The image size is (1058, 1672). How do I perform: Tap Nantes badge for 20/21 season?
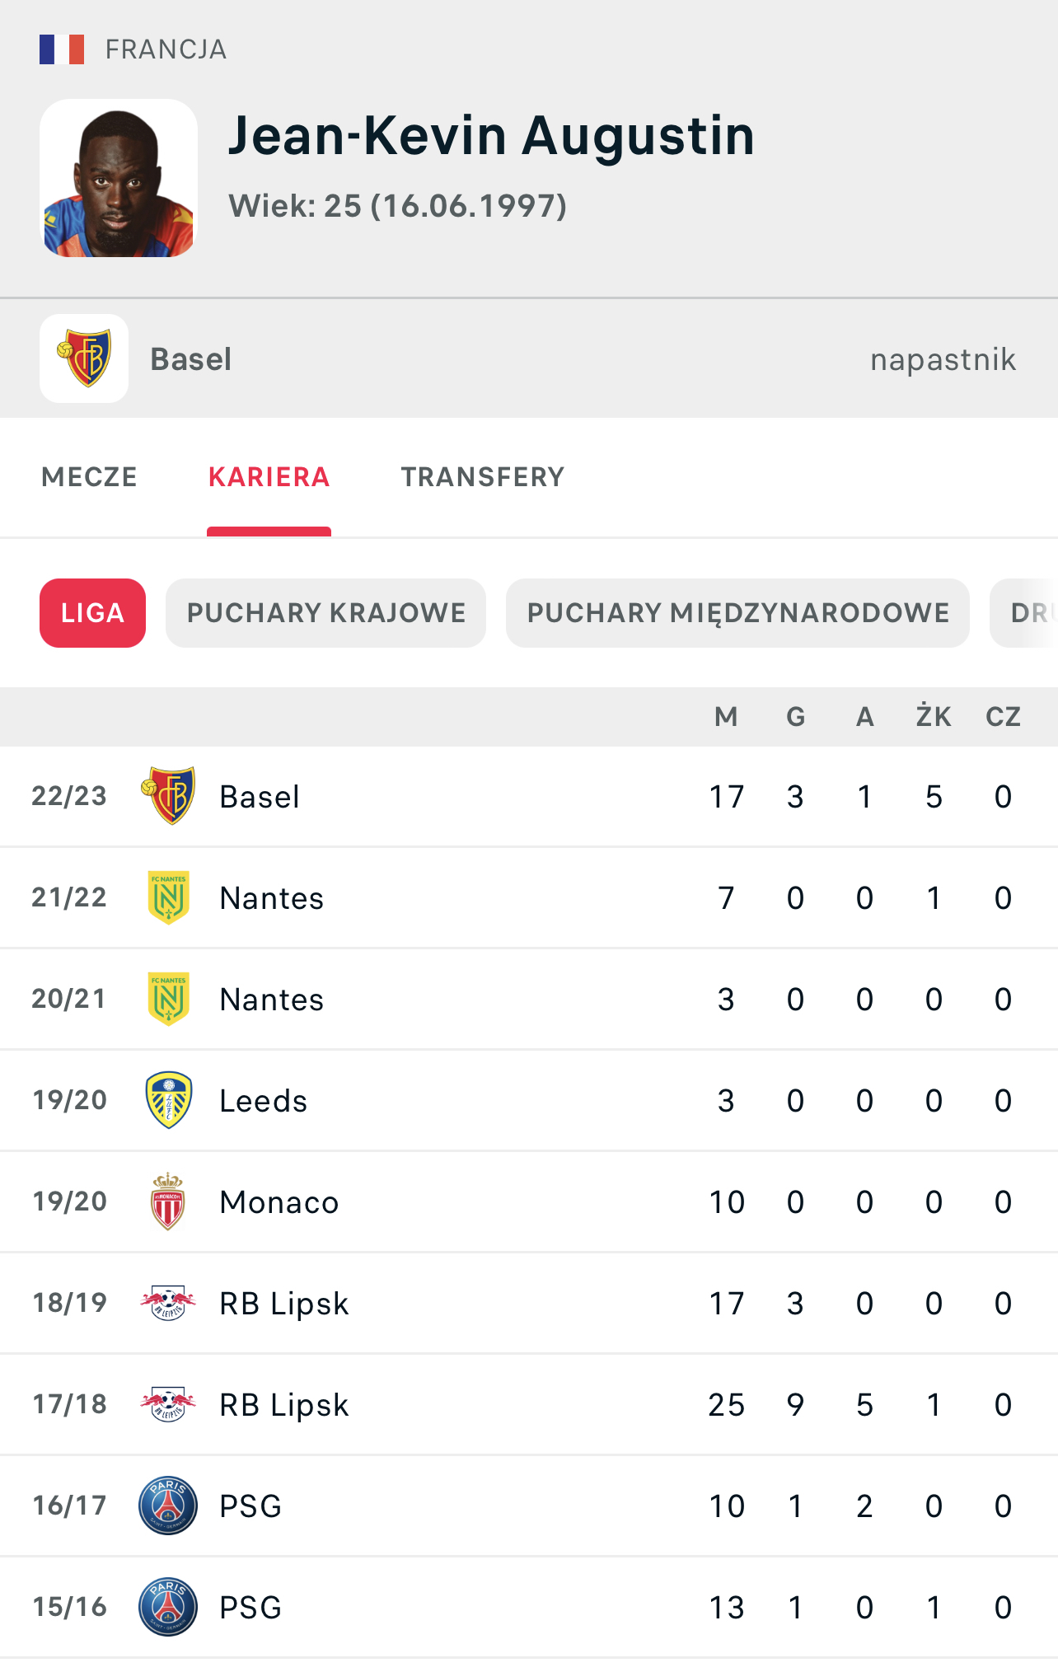click(169, 999)
